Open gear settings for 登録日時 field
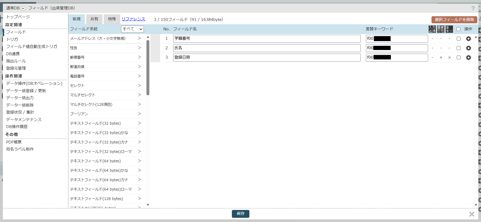Image resolution: width=481 pixels, height=222 pixels. [x=468, y=58]
